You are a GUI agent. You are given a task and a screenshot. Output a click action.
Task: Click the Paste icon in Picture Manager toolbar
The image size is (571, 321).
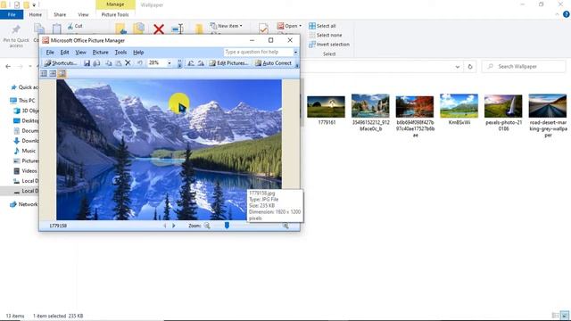coord(119,63)
